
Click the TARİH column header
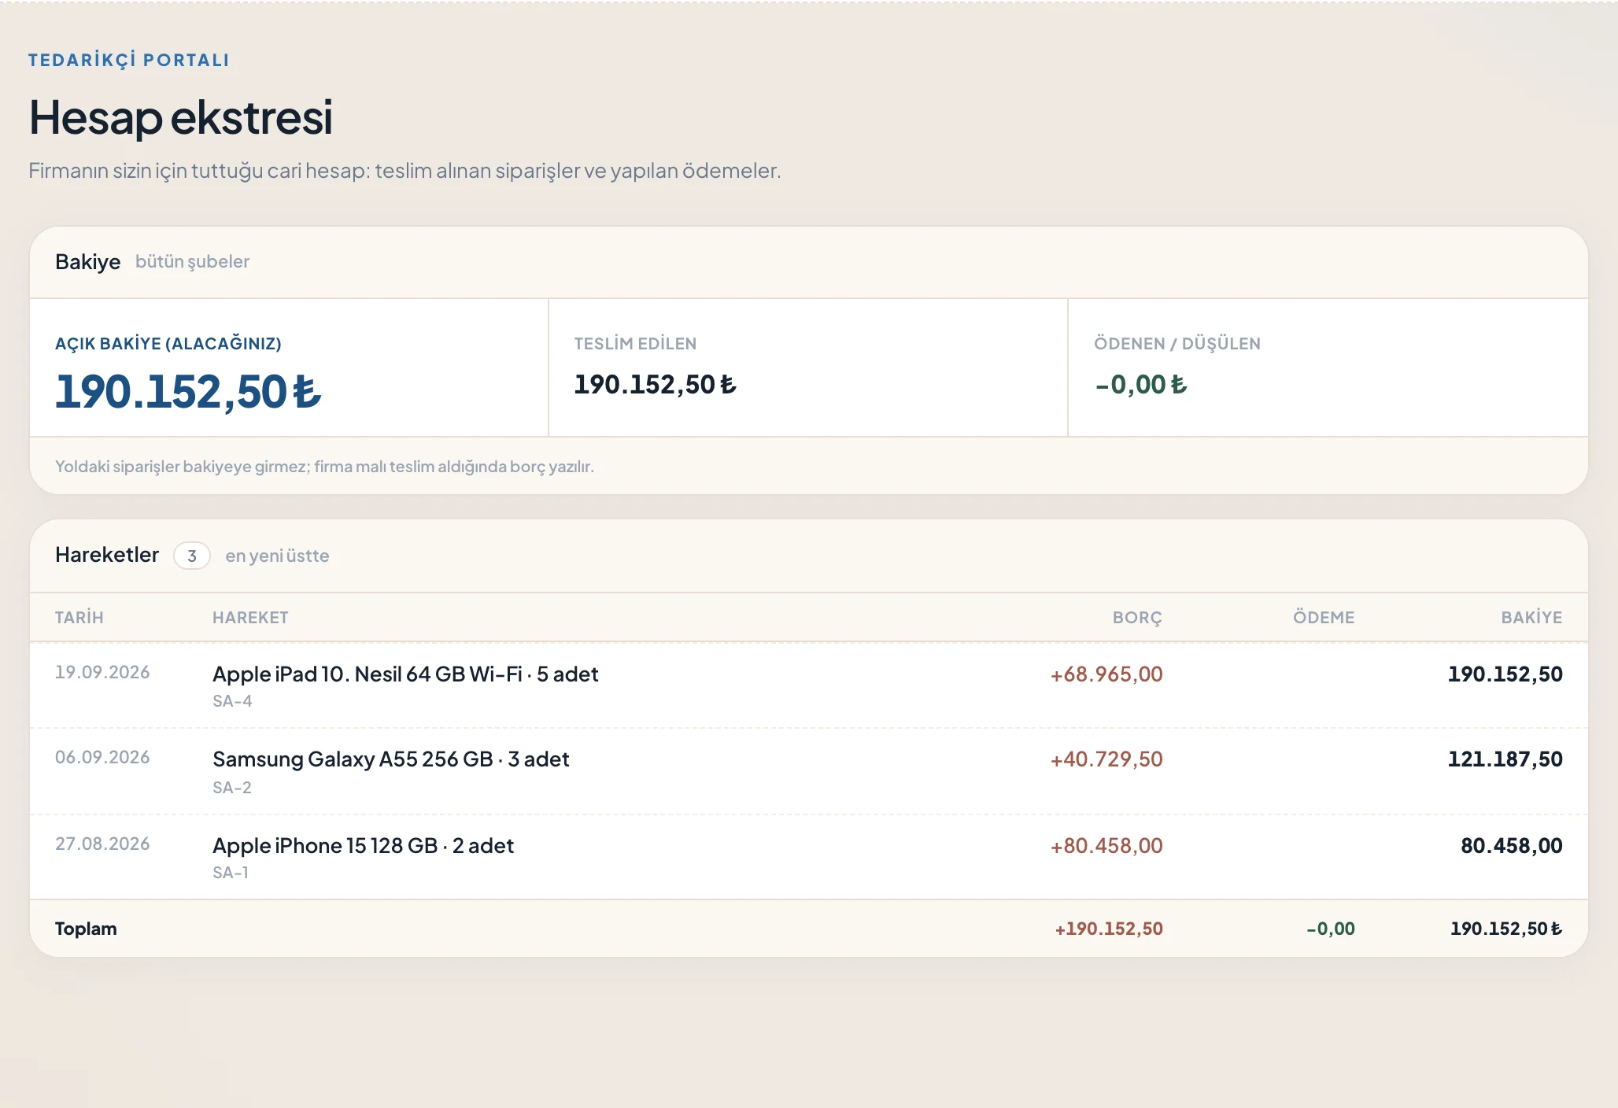point(79,618)
